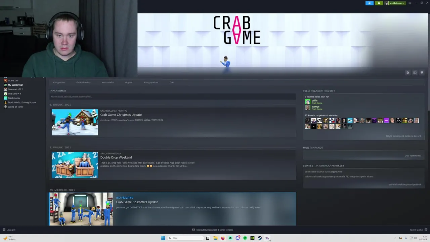Screen dimensions: 430x242
Task: Select My Winter Car in library list
Action: pyautogui.click(x=15, y=85)
